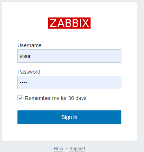Click the masked password dots

tap(23, 83)
